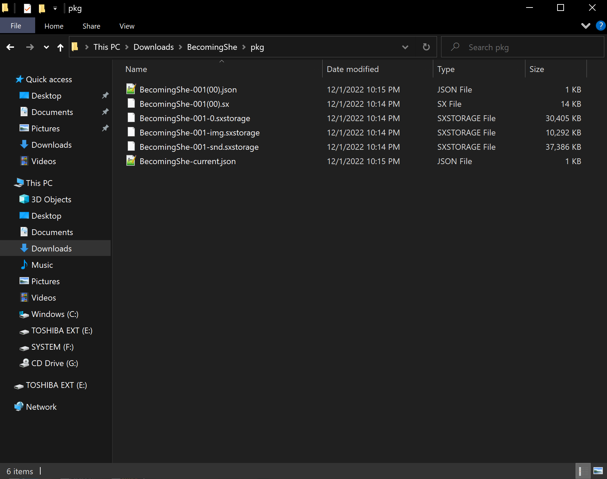This screenshot has height=479, width=607.
Task: Select the BecomingShe-001-img.sxstorage file
Action: coord(200,132)
